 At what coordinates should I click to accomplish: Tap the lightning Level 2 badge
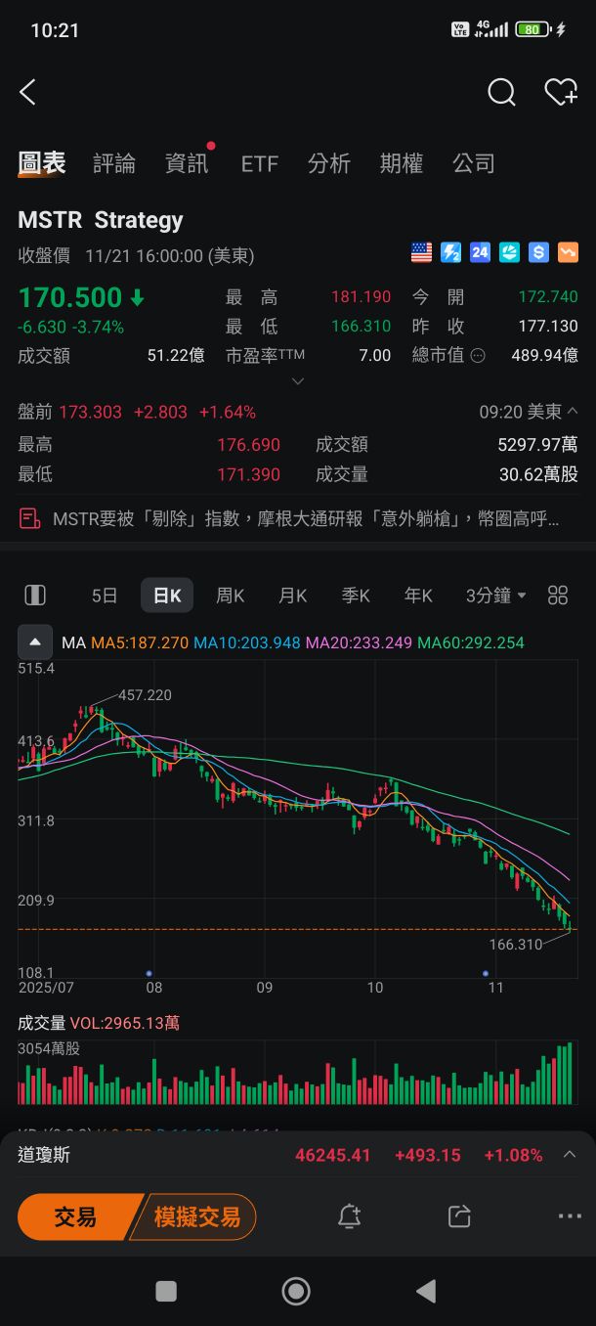450,253
